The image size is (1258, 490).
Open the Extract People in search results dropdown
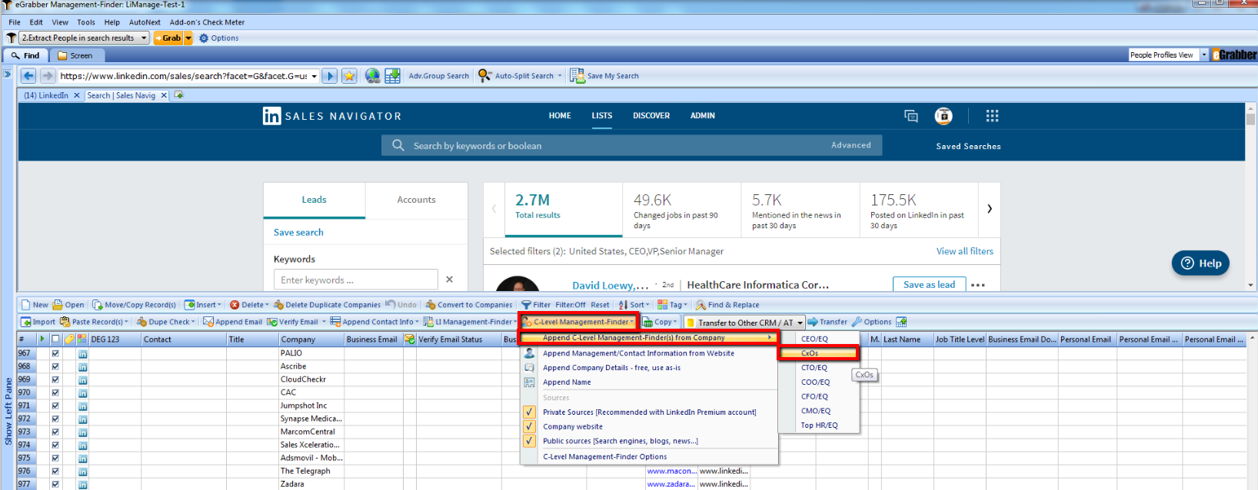tap(144, 38)
